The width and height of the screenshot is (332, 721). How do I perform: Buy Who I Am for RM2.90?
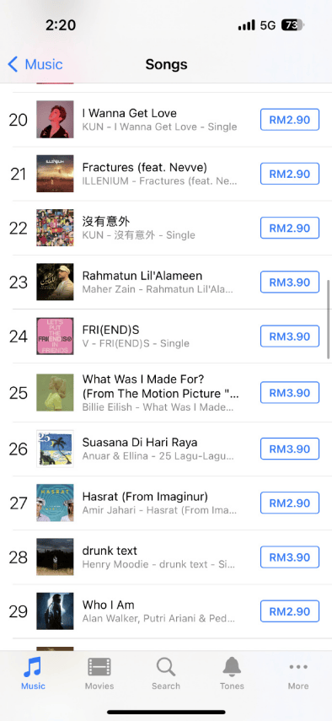[x=290, y=611]
